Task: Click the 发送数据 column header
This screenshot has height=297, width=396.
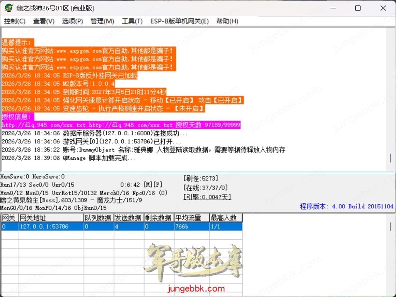Action: coord(128,218)
